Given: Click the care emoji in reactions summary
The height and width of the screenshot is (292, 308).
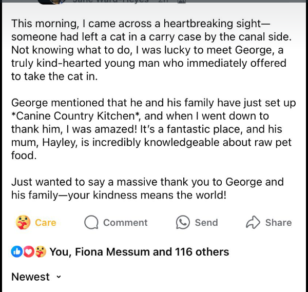Looking at the screenshot, I should pos(41,251).
